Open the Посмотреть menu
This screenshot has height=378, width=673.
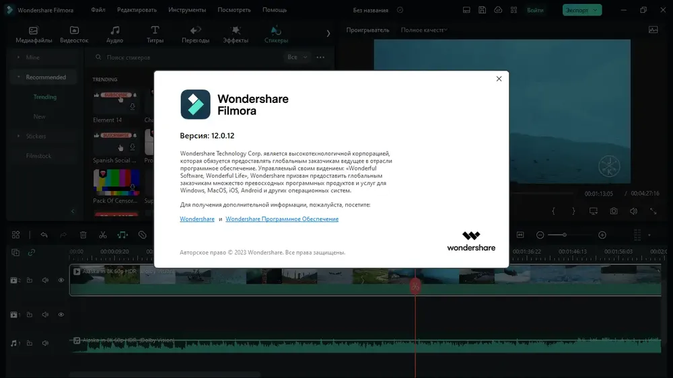pos(234,10)
